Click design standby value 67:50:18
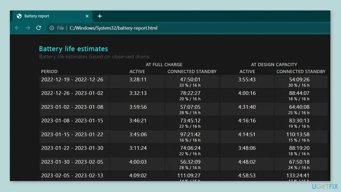This screenshot has width=341, height=192. click(299, 162)
